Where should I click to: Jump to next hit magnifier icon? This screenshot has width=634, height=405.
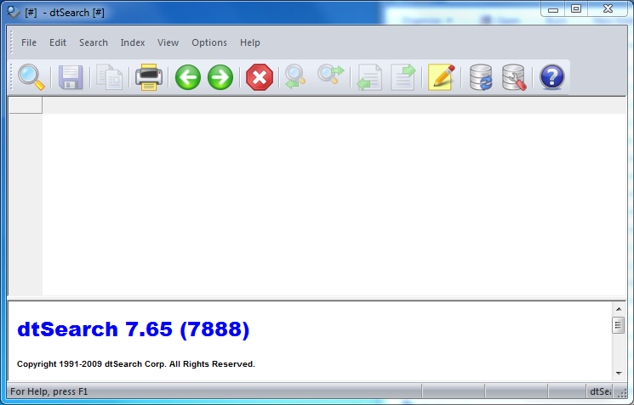pos(330,75)
